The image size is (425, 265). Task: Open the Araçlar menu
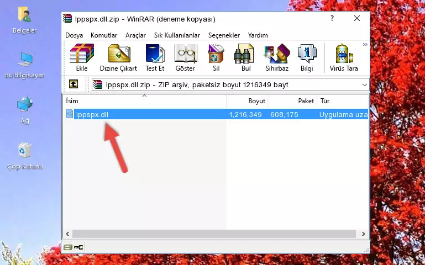point(135,35)
